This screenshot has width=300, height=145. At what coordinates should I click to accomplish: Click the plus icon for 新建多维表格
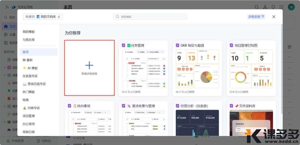click(89, 65)
